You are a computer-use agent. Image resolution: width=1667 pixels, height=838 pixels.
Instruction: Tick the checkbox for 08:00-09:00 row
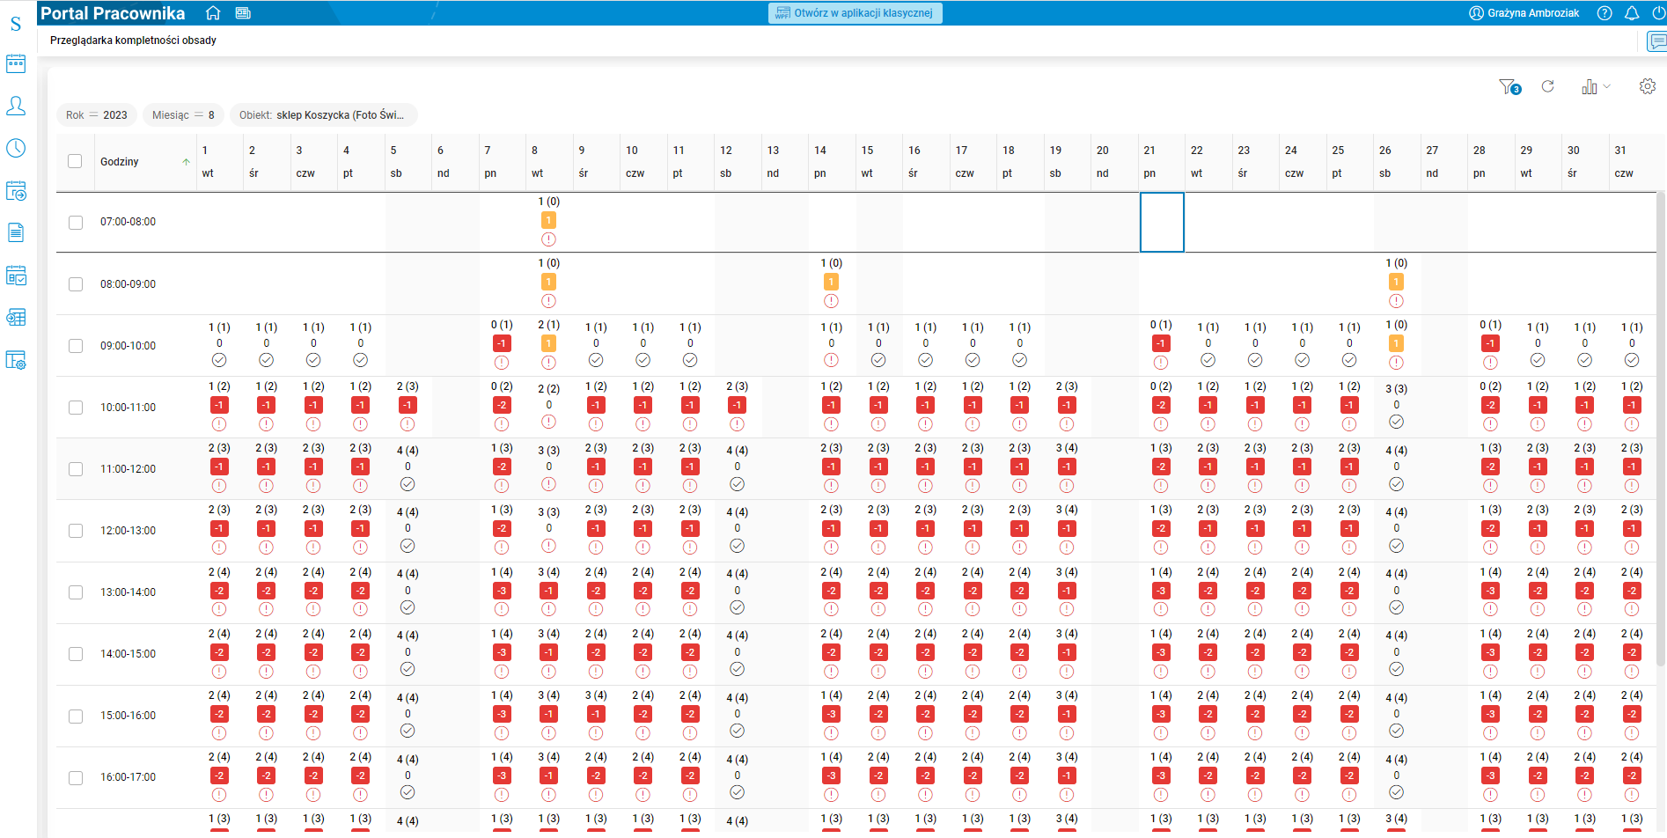pos(76,284)
